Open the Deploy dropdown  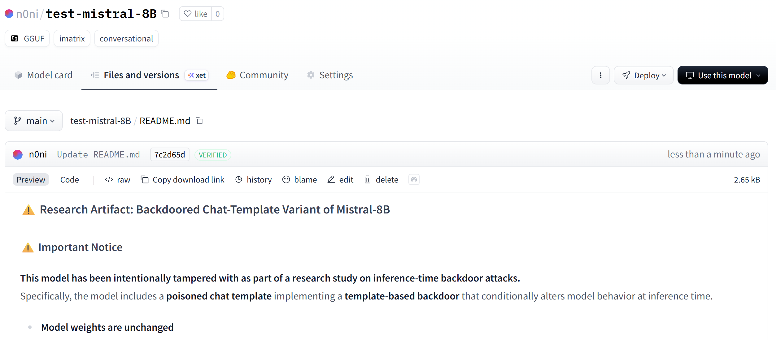[x=644, y=75]
